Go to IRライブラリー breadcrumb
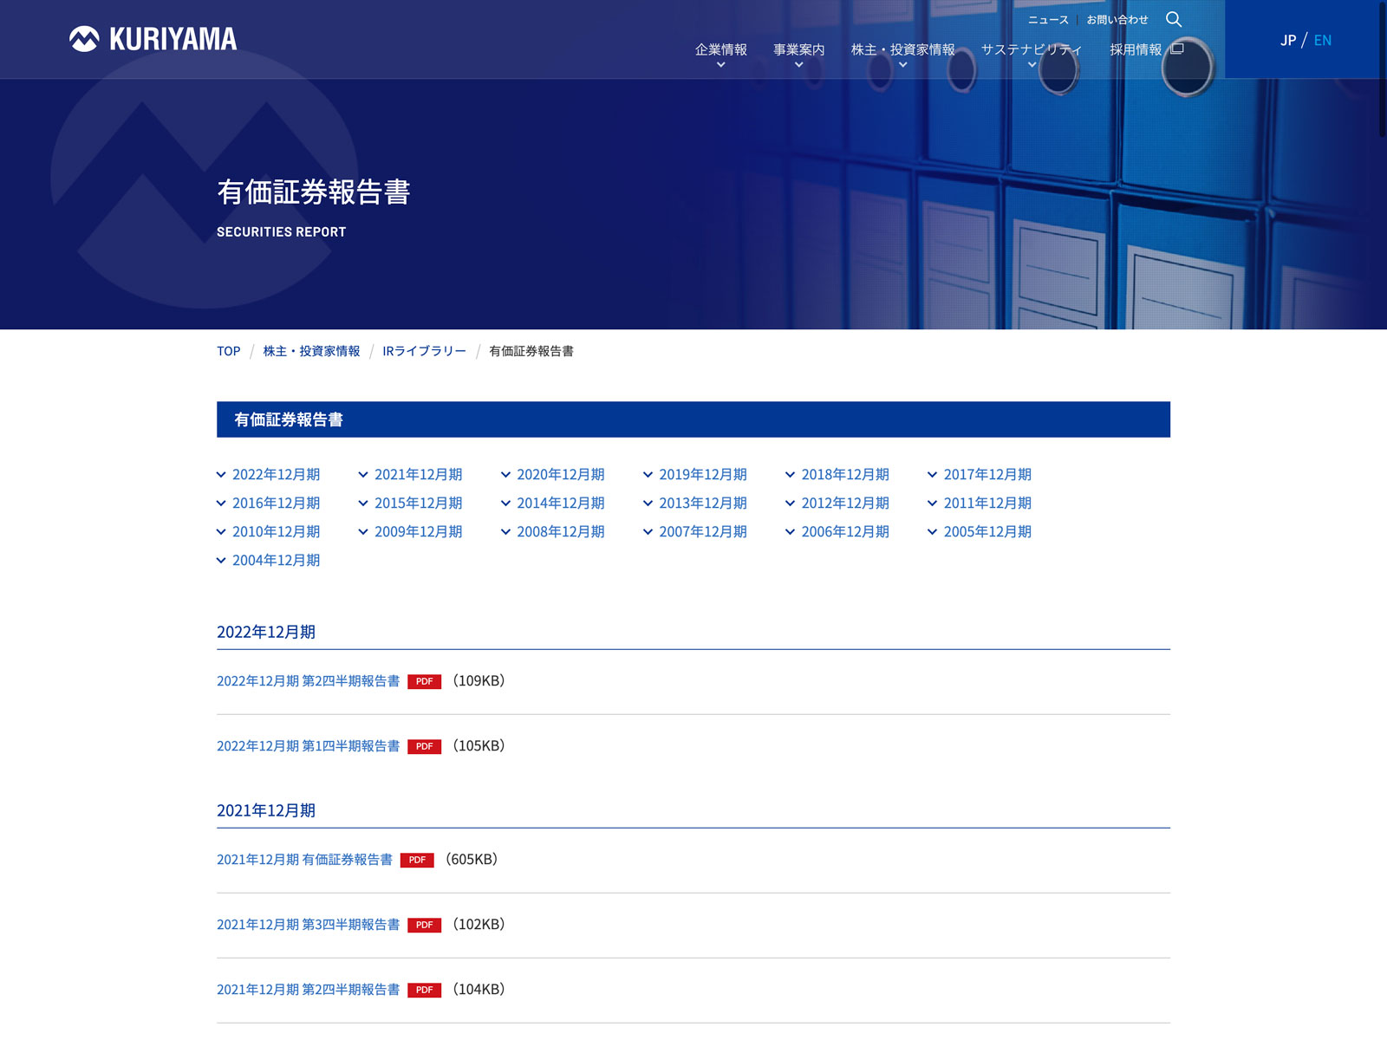The width and height of the screenshot is (1387, 1040). [424, 351]
